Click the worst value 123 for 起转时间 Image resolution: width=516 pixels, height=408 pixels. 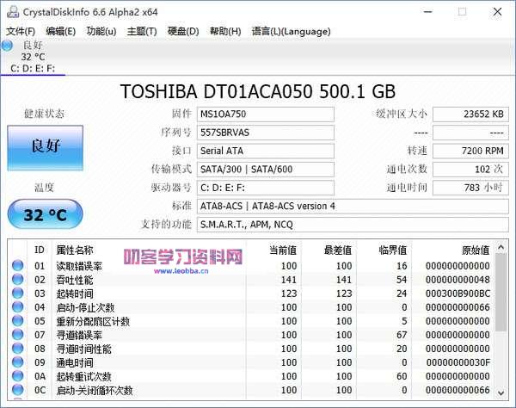344,294
